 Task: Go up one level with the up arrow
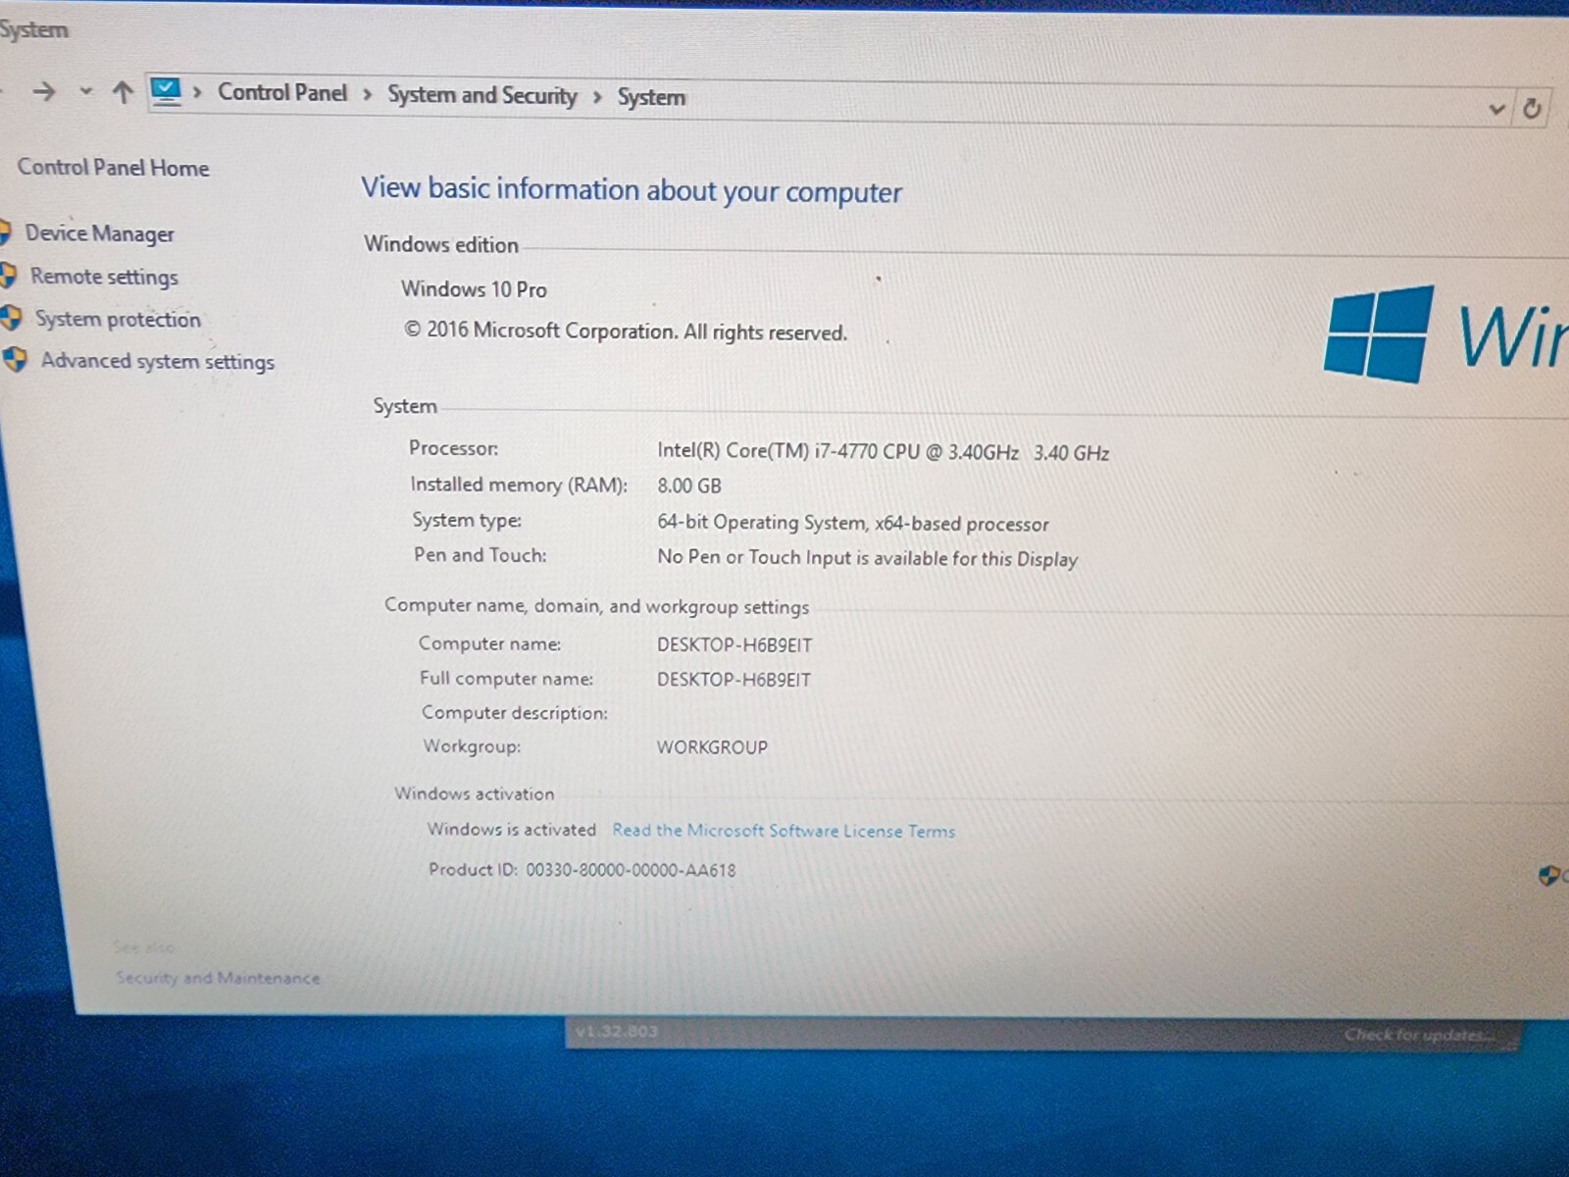tap(123, 92)
